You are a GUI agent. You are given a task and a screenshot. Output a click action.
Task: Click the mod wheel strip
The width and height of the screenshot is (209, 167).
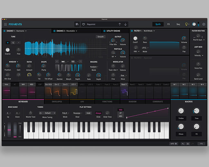point(15,130)
